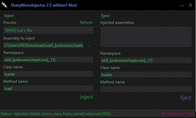Click the AV Detected True status indicator

click(x=177, y=114)
